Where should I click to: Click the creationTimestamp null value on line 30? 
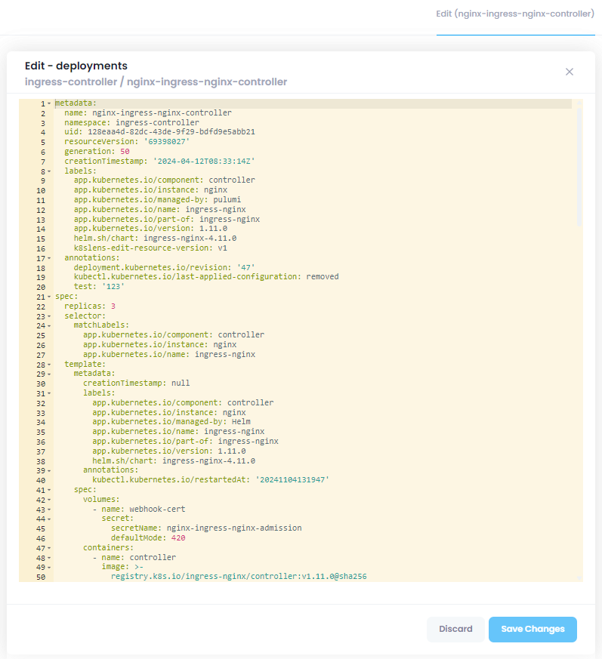(x=181, y=383)
